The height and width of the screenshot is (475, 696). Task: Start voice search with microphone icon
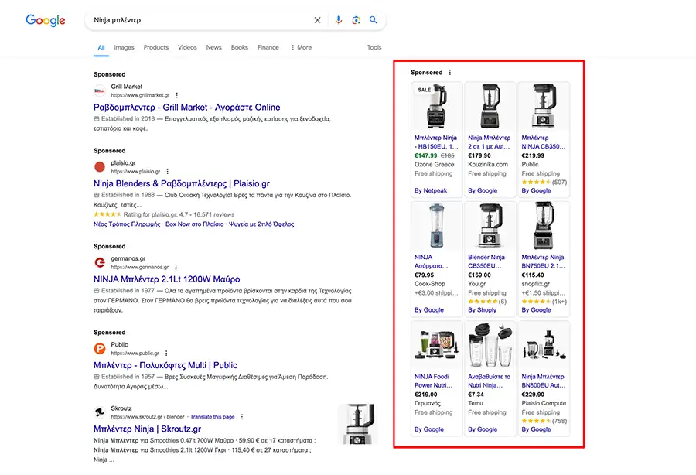point(339,20)
